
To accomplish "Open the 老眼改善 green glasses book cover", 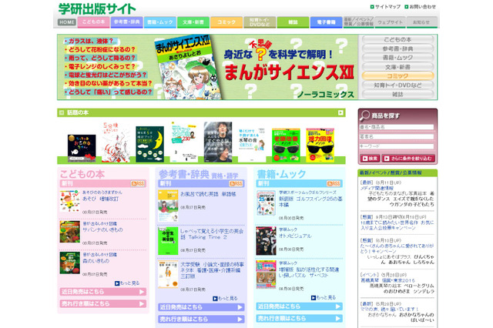I will [286, 146].
